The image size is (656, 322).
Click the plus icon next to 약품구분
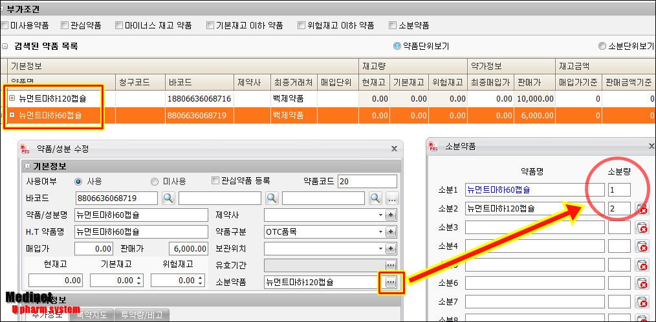[x=391, y=231]
